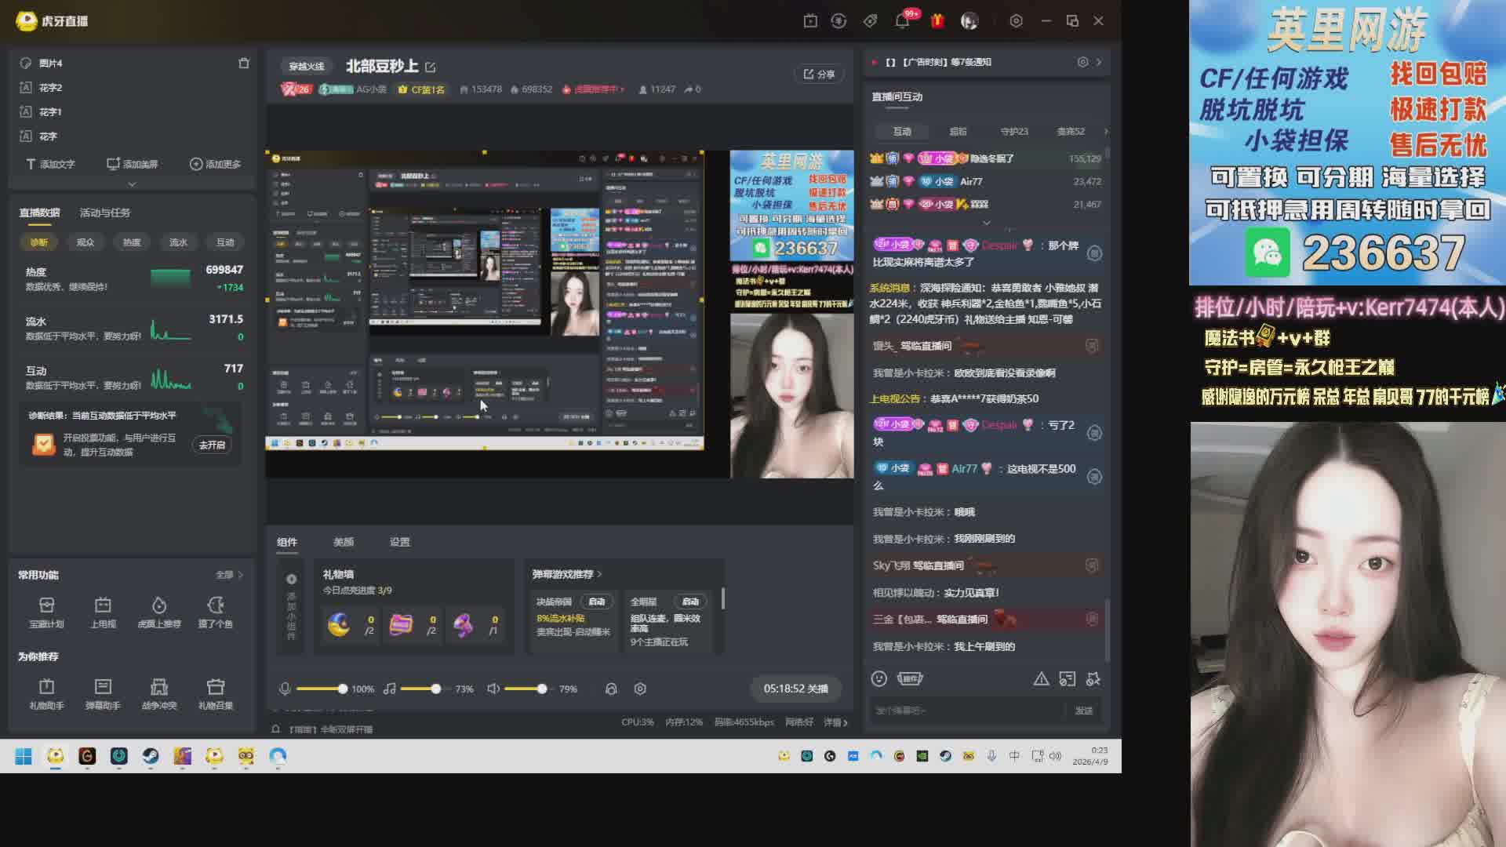Click the 去开启 button for voting

[x=212, y=445]
